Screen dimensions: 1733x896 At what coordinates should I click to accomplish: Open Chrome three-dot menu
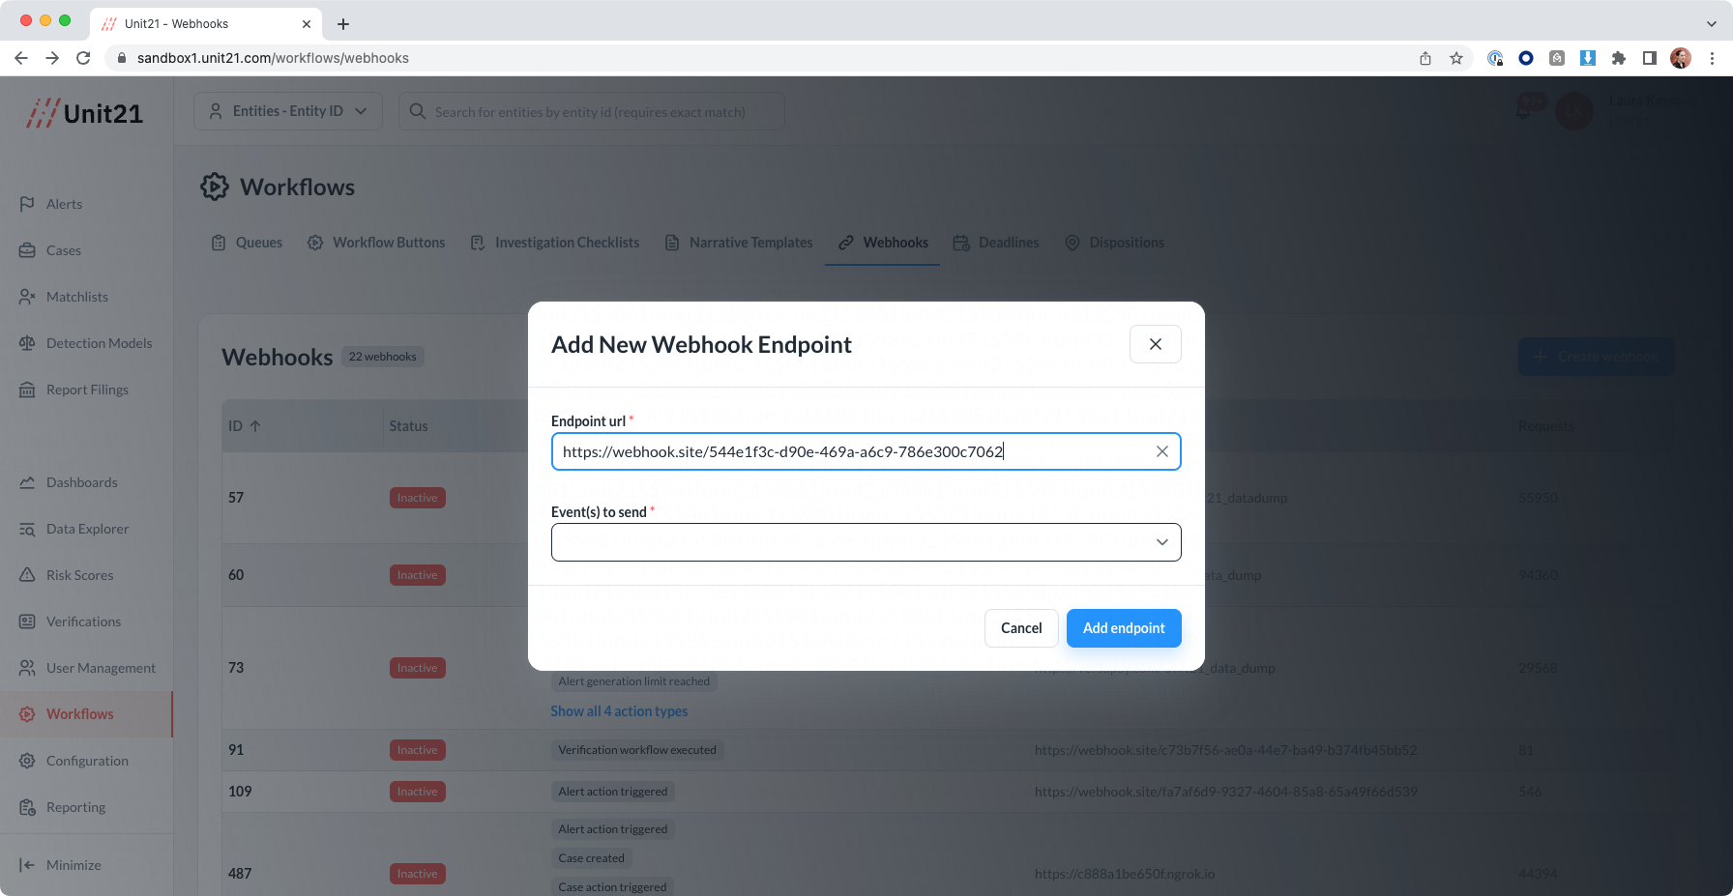[x=1712, y=58]
